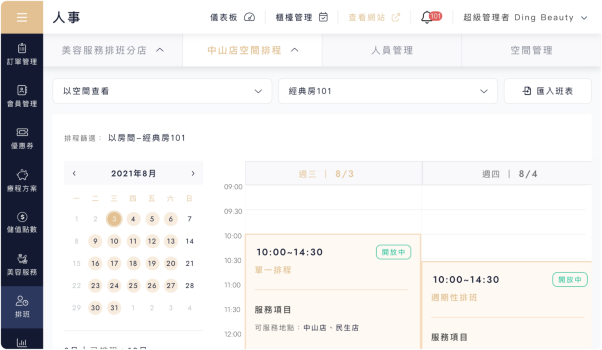This screenshot has height=350, width=602.
Task: Click the import icon in 匯入班表
Action: (527, 91)
